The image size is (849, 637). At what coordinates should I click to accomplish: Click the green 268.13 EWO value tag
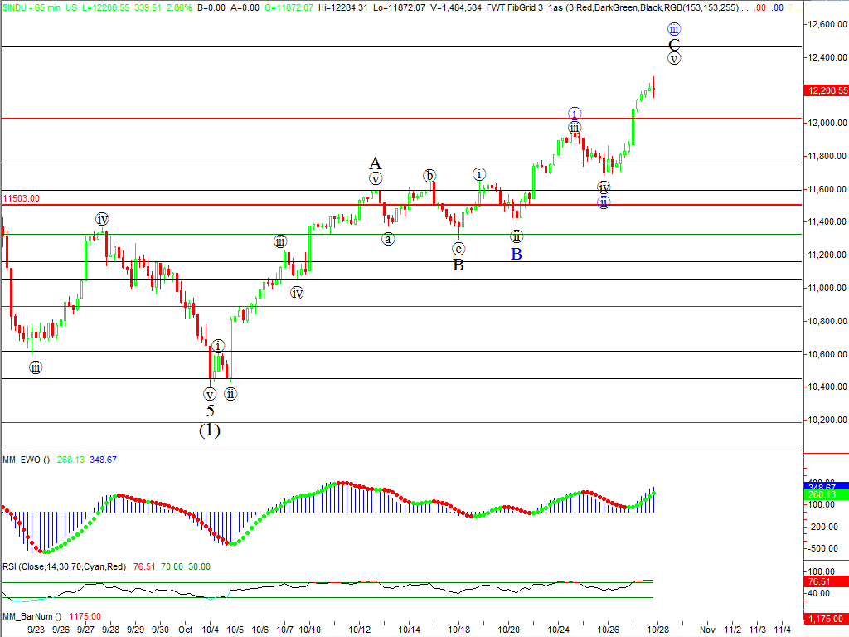(x=826, y=494)
